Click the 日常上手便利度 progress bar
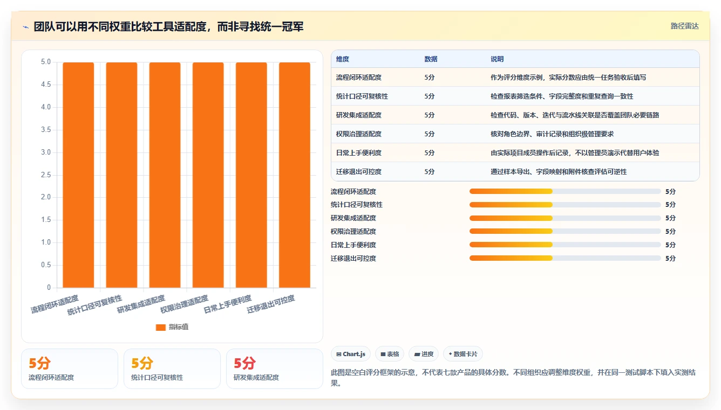 565,245
